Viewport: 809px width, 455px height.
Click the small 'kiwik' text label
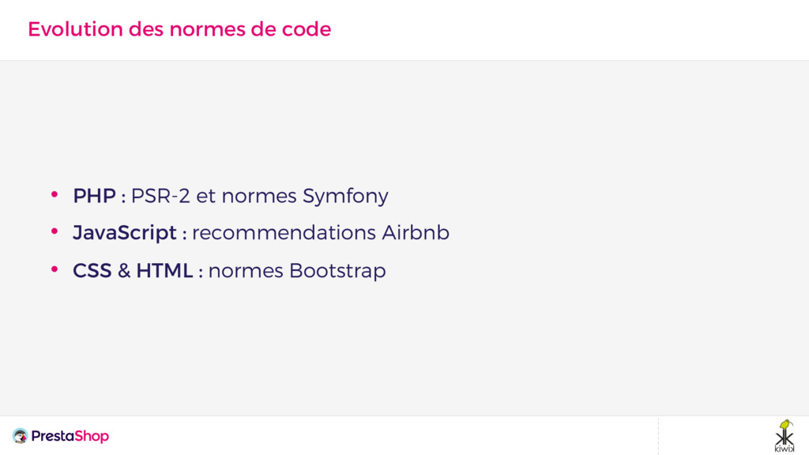pyautogui.click(x=784, y=448)
